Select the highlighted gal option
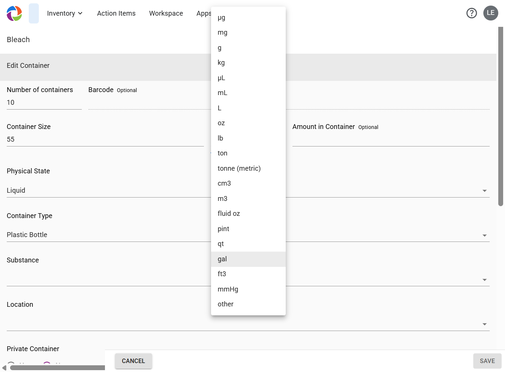Screen dimensions: 505x372 [248, 259]
